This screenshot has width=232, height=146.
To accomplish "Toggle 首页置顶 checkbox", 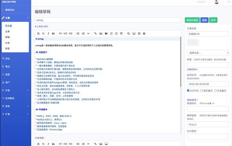I will point(202,90).
